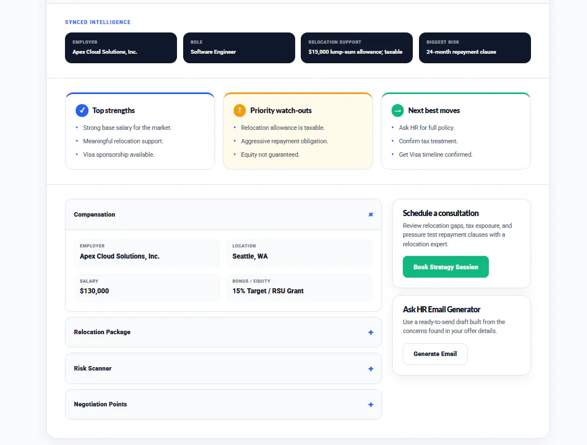Click 'Confirm tax treatment.' bullet
The width and height of the screenshot is (587, 445).
click(428, 141)
